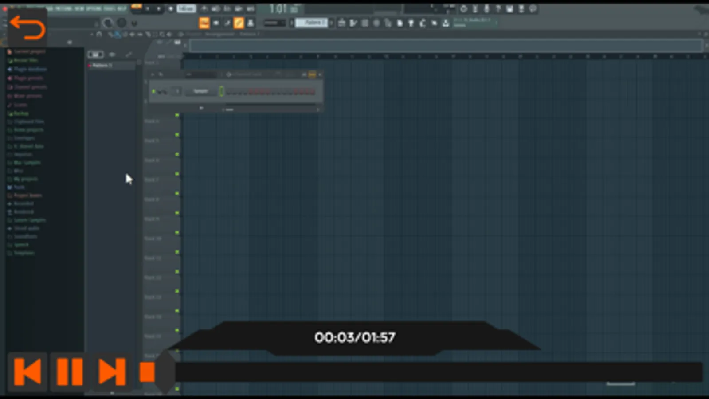Mute the Sampler channel with its green LED
This screenshot has height=399, width=709.
[153, 91]
